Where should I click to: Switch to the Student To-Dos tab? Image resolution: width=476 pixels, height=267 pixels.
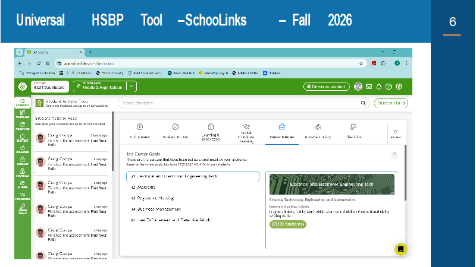176,131
